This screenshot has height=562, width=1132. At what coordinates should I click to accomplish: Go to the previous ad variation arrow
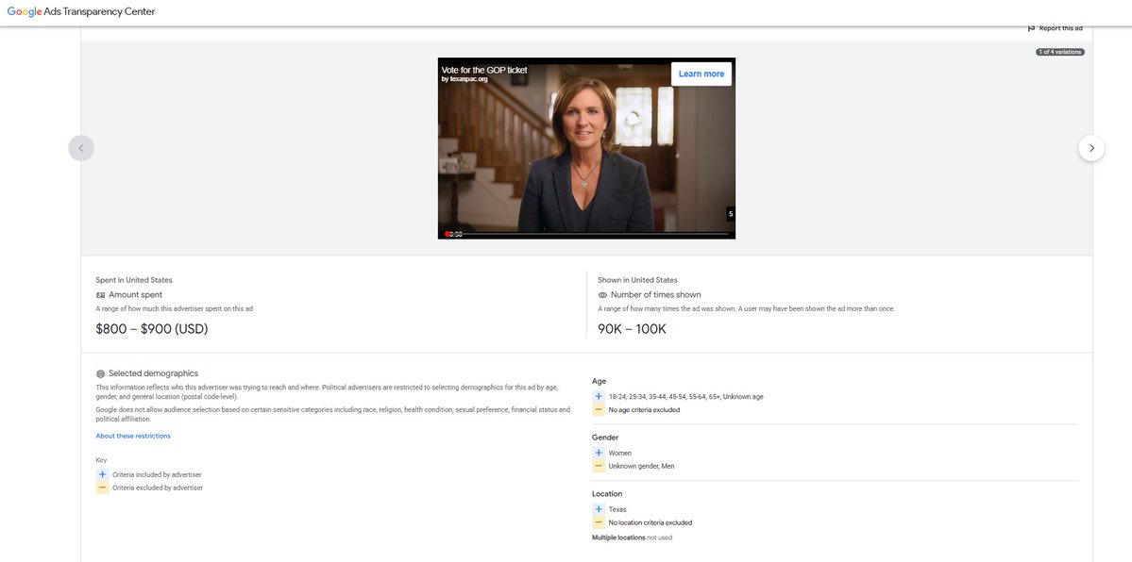(x=81, y=148)
